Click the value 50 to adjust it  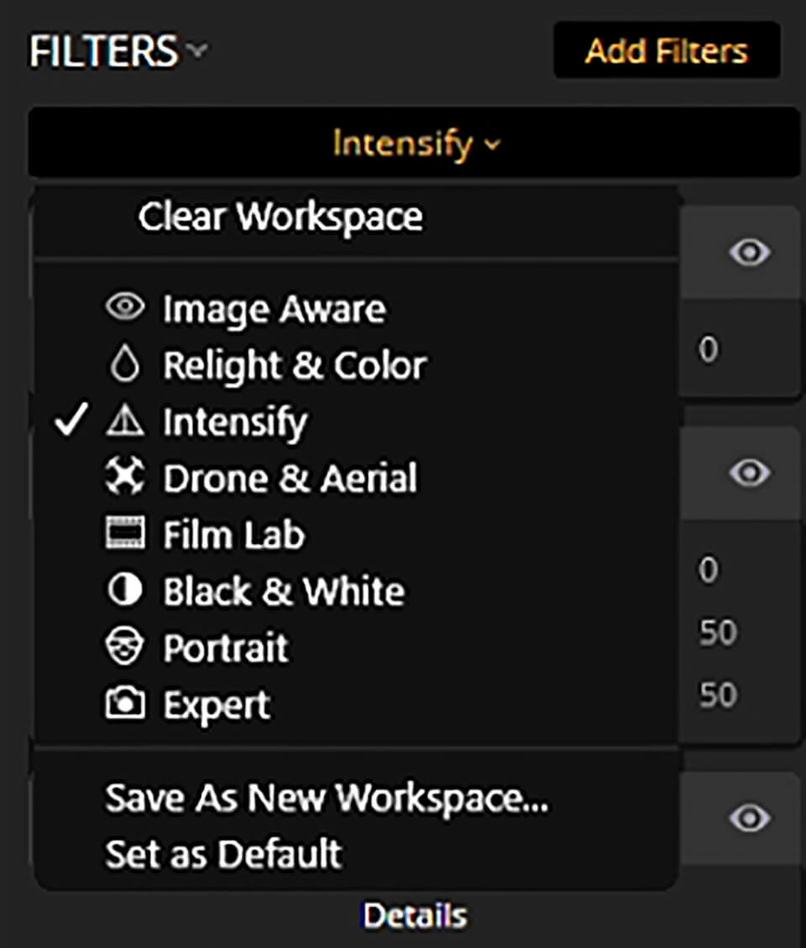click(x=718, y=632)
